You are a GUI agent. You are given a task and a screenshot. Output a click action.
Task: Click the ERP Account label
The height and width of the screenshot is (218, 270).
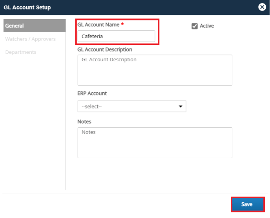pos(92,93)
